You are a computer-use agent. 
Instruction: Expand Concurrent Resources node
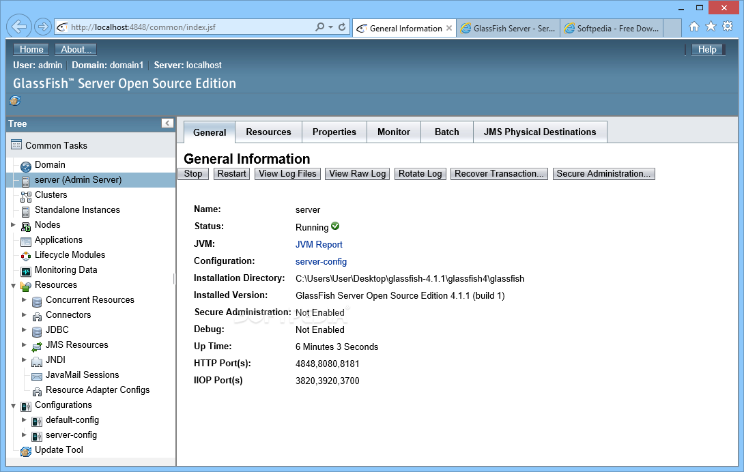tap(24, 300)
